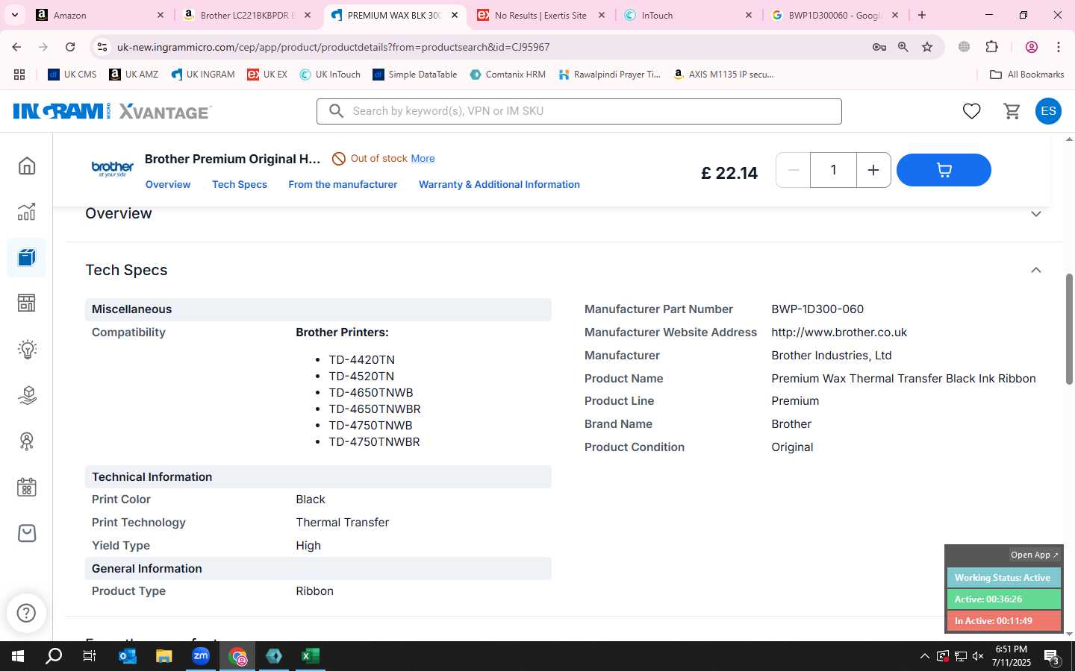Open the lightbulb insights sidebar icon
The image size is (1075, 671).
click(27, 349)
